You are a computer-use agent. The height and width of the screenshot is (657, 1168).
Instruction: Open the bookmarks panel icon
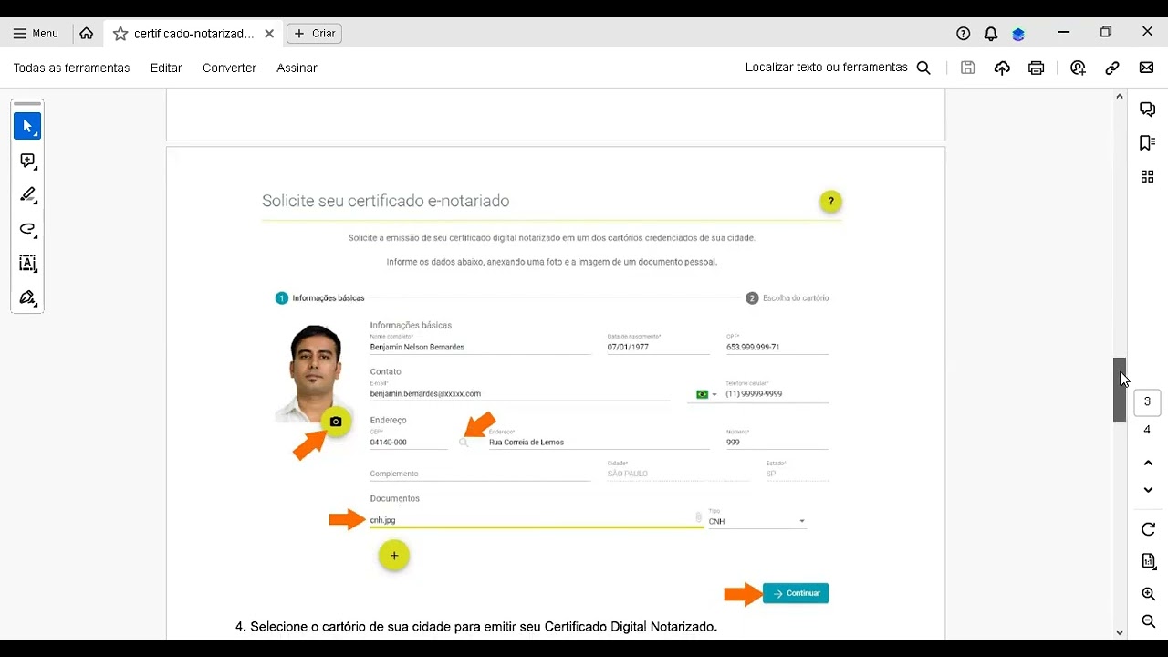[x=1148, y=143]
